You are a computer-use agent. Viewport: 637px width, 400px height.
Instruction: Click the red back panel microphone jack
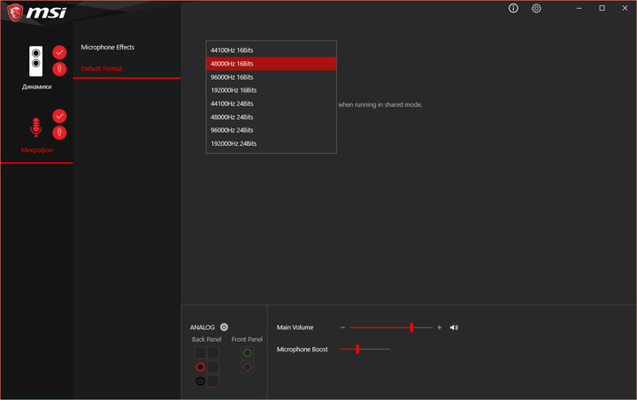coord(200,367)
